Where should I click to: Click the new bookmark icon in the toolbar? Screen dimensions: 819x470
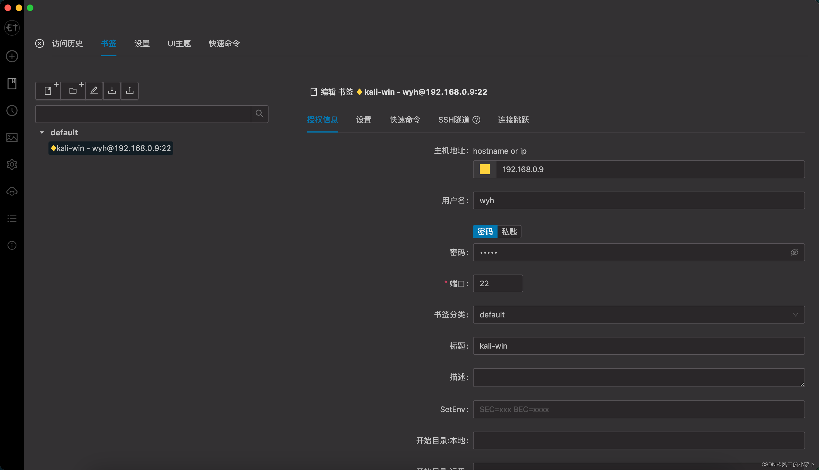(x=48, y=91)
